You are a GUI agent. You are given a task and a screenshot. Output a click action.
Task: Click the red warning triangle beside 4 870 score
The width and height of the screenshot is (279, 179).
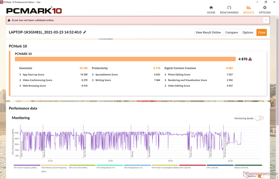coord(250,59)
